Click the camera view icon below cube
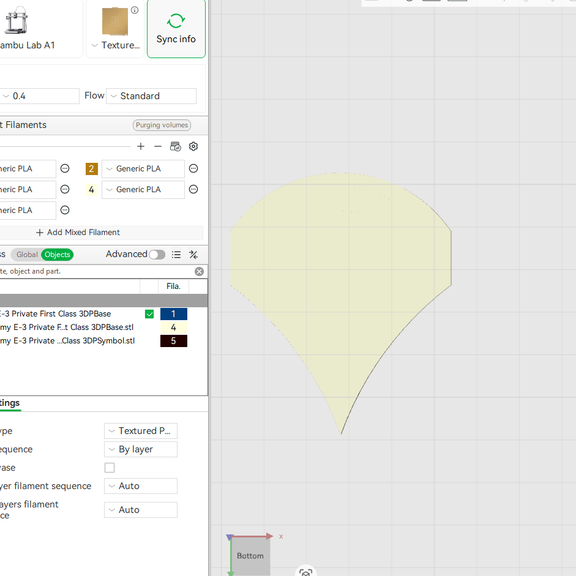 305,571
